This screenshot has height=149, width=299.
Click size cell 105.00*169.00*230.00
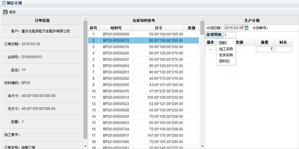158,97
